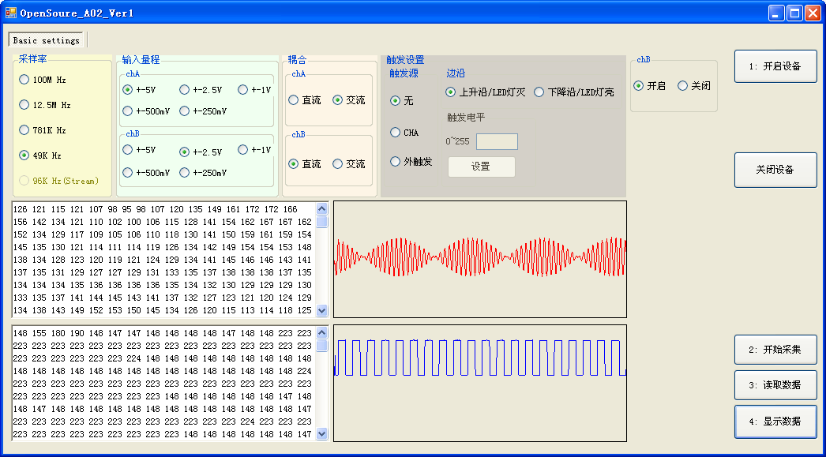
Task: Select 下降沿/LED灯亮 edge option
Action: (574, 92)
